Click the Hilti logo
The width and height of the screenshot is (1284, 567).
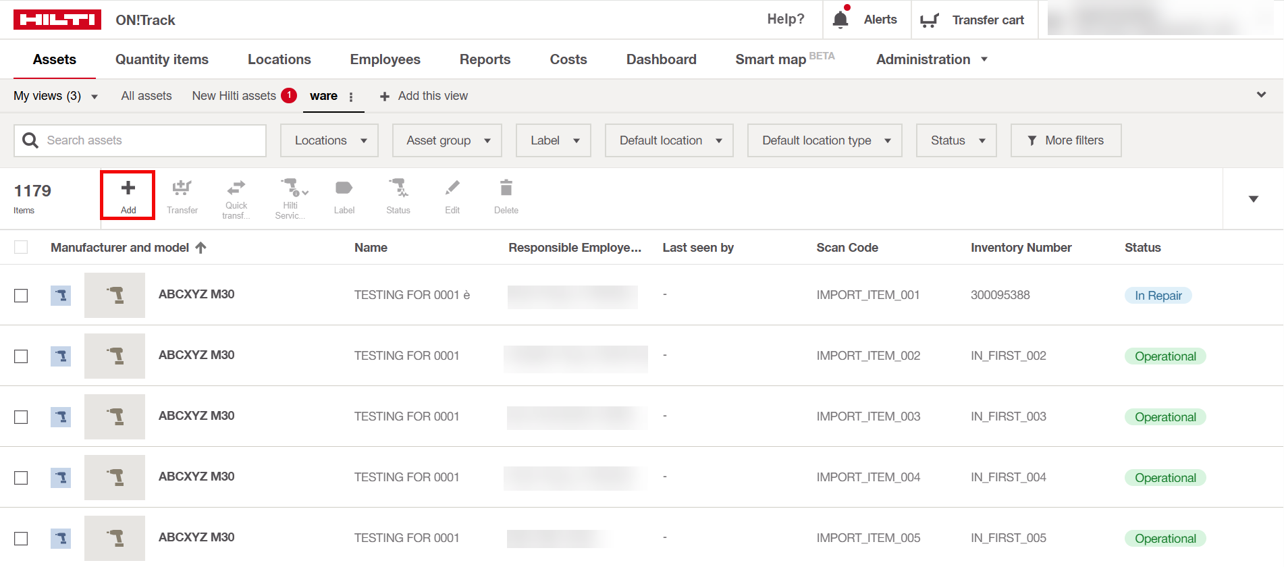click(x=57, y=20)
